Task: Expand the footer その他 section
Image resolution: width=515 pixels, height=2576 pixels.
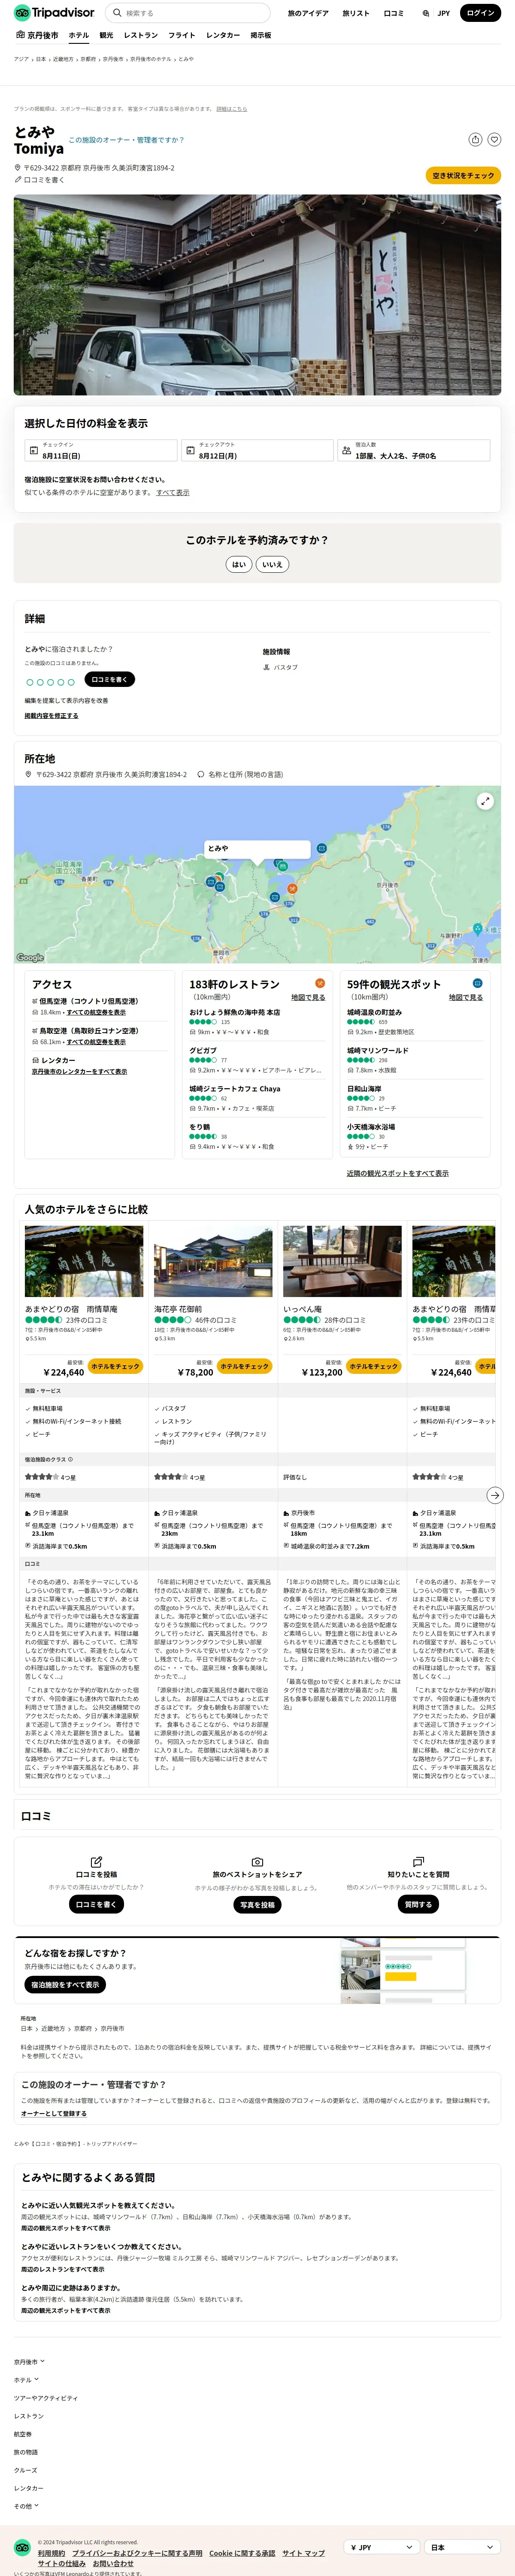Action: pos(26,2505)
